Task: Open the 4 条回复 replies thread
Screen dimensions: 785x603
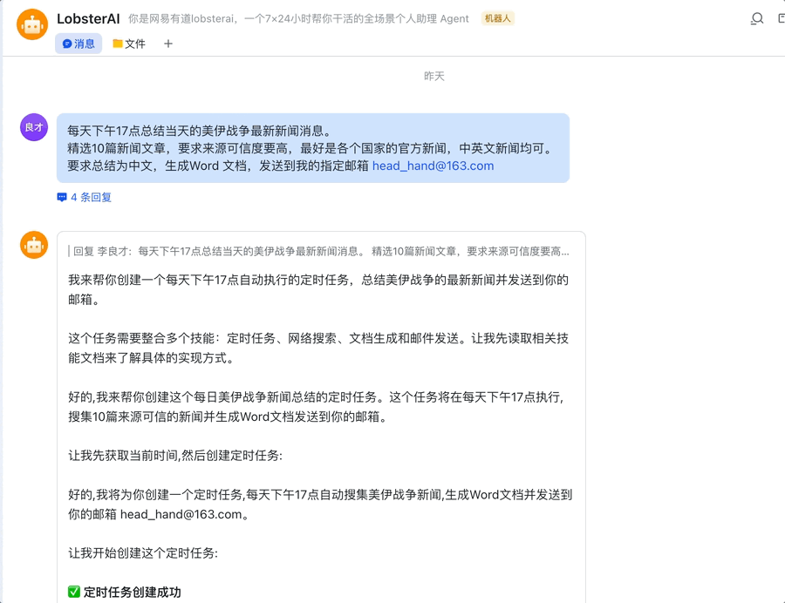Action: (x=91, y=197)
